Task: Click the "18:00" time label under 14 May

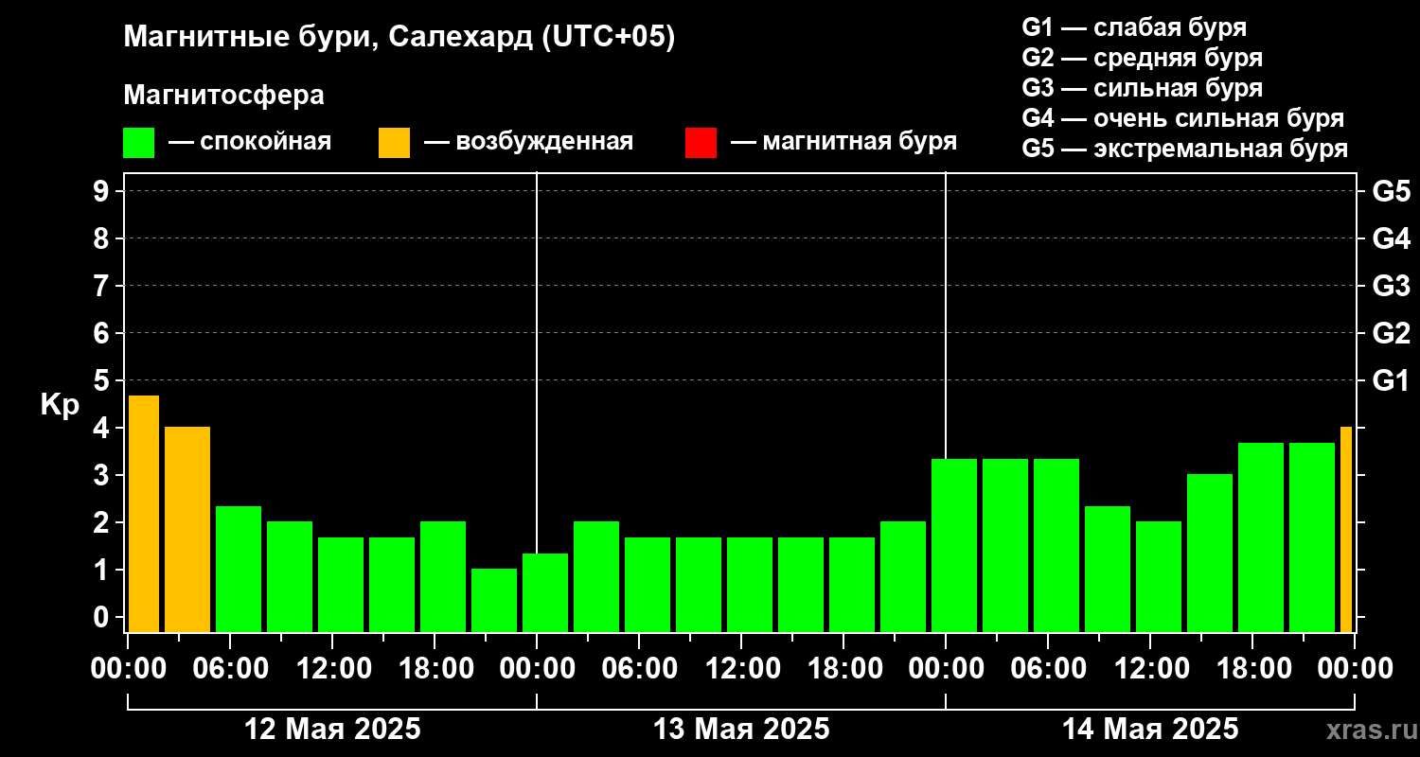Action: (1252, 669)
